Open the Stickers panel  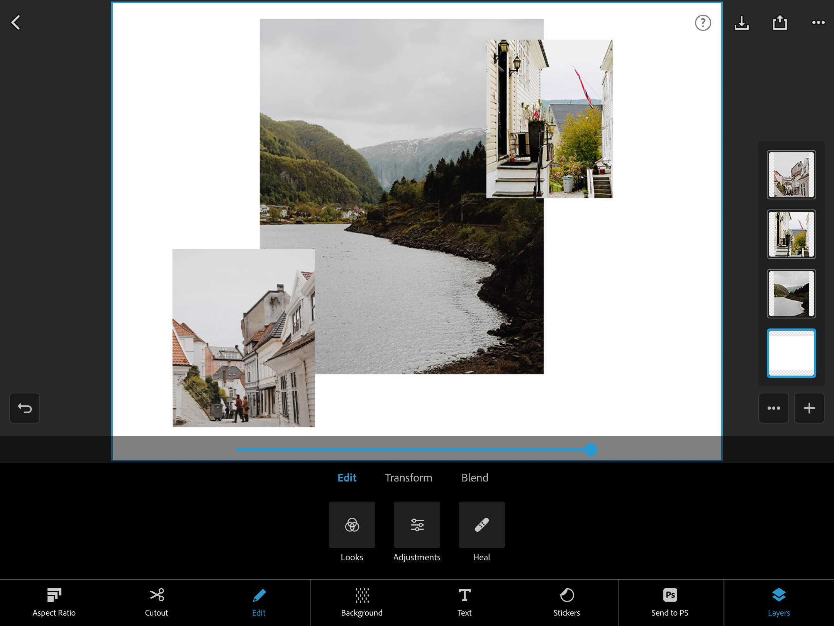(566, 602)
